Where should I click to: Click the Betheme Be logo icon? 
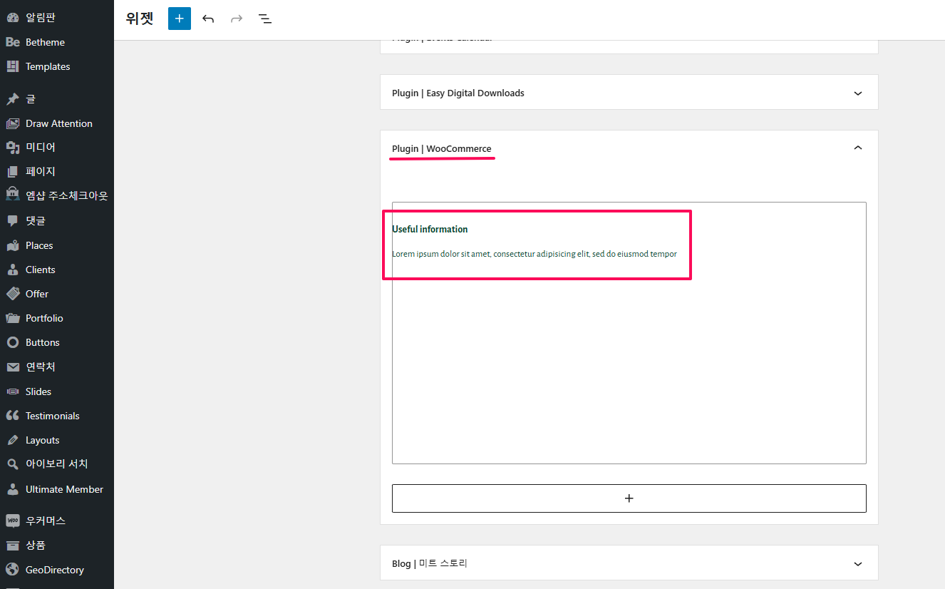pos(12,42)
